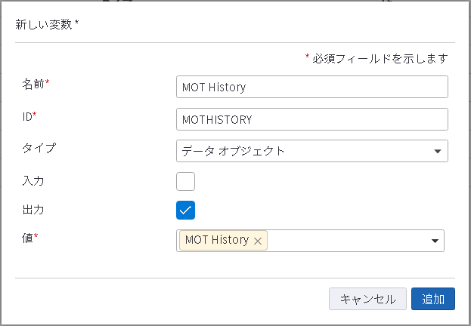Click the 出力 label text
Viewport: 471px width, 326px height.
click(34, 208)
